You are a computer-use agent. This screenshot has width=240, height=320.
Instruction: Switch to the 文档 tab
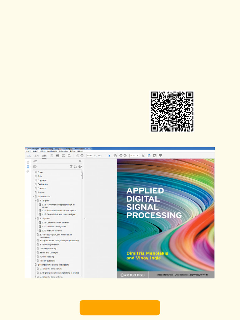click(44, 156)
